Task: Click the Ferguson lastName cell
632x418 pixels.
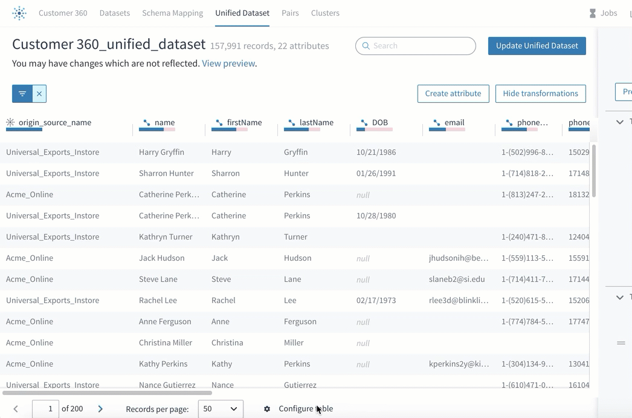Action: pyautogui.click(x=300, y=322)
